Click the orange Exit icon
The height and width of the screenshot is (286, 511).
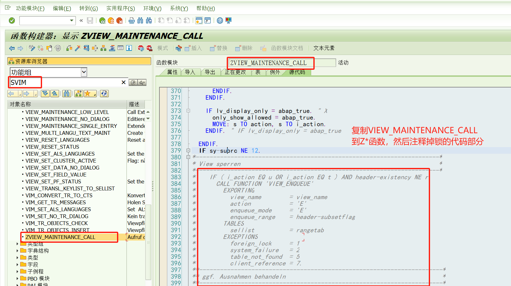coord(111,21)
